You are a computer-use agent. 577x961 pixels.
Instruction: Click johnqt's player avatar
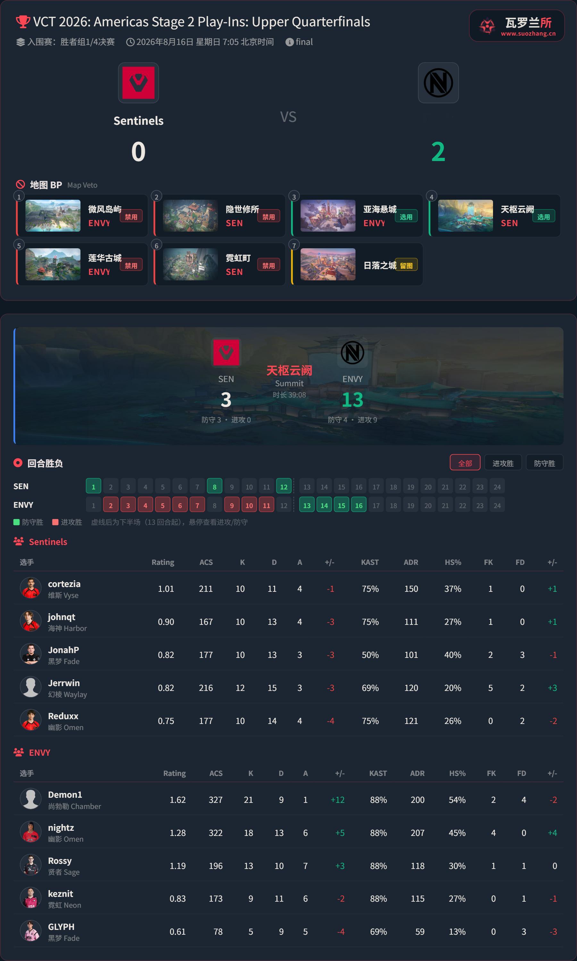[x=31, y=621]
